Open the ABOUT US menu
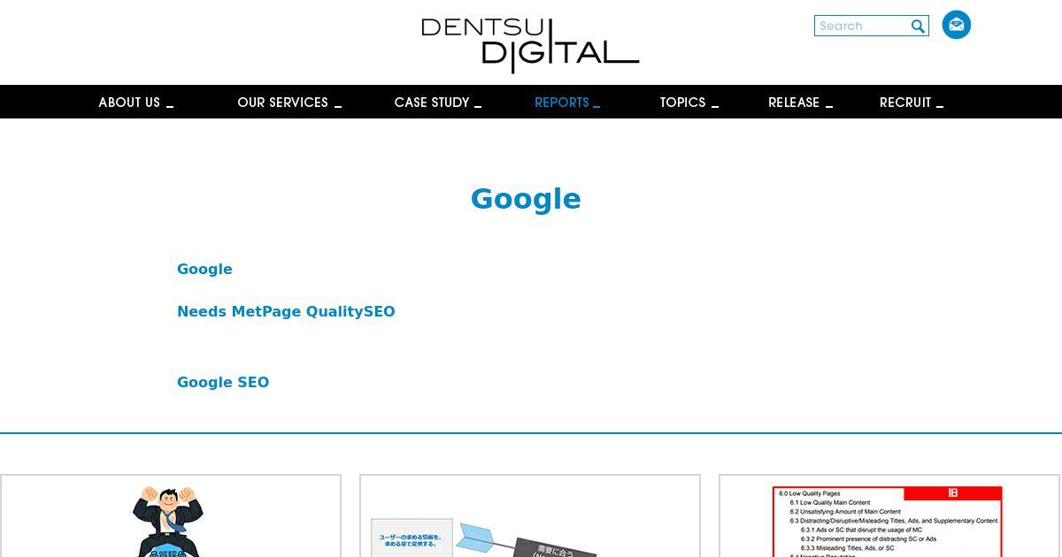1062x557 pixels. 135,103
